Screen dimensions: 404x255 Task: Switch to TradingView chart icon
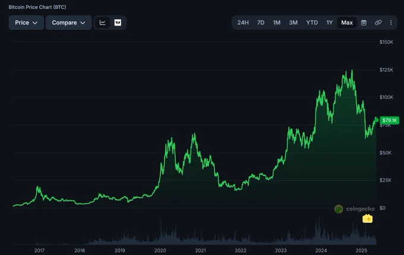(118, 23)
